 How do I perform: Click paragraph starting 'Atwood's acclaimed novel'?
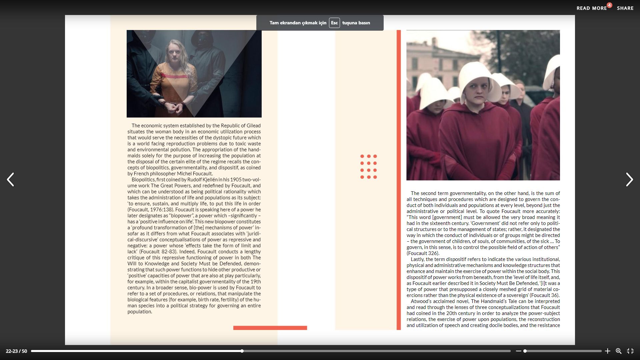pyautogui.click(x=483, y=313)
